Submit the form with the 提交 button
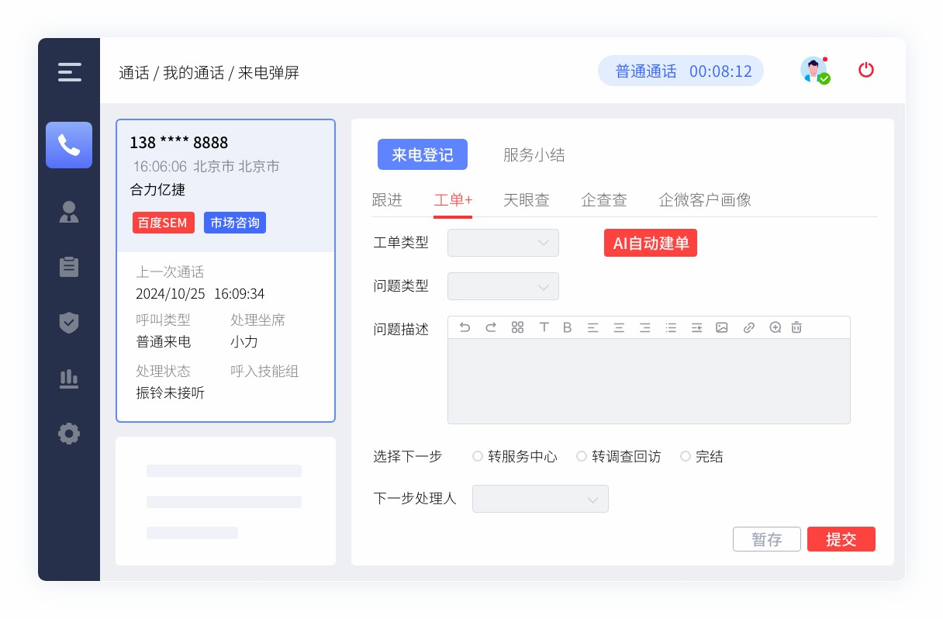 click(841, 539)
